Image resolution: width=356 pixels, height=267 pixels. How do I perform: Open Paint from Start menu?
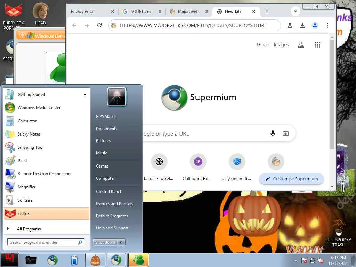coord(47,161)
